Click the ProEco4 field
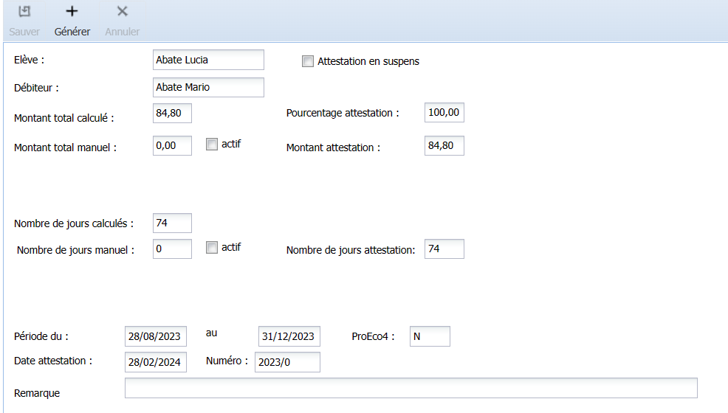Image resolution: width=728 pixels, height=413 pixels. [430, 336]
